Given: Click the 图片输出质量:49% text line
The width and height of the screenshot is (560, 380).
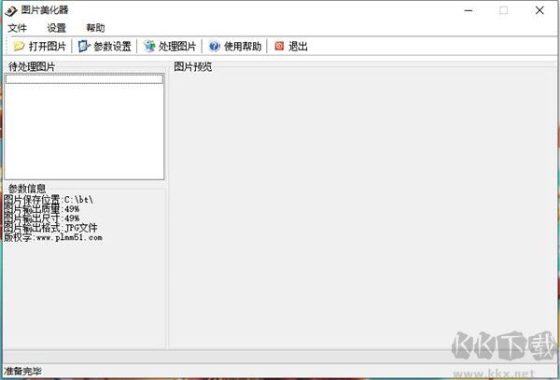Looking at the screenshot, I should (41, 208).
